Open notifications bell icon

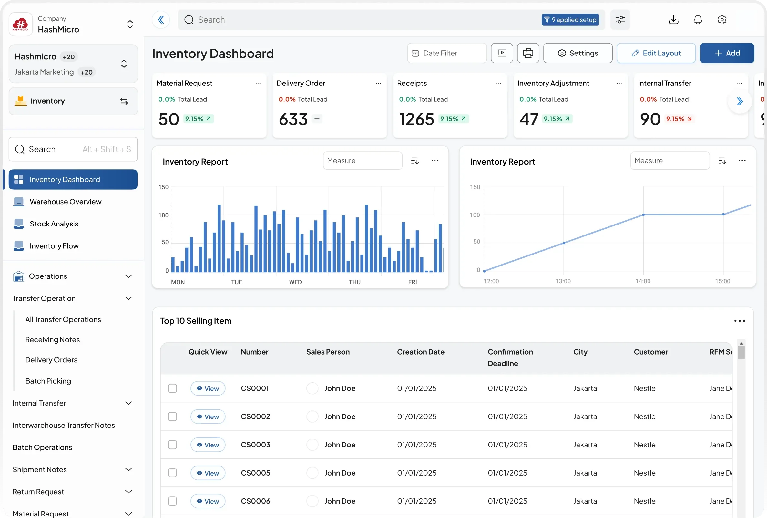(697, 20)
